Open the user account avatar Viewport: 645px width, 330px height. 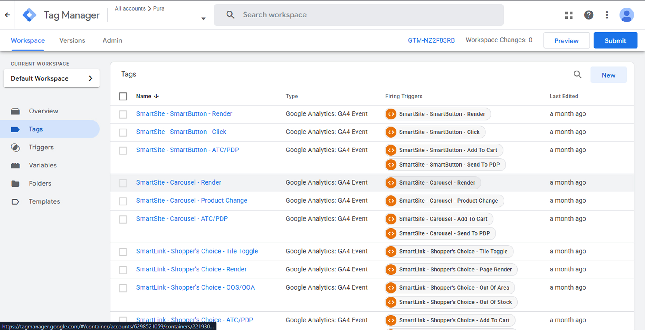627,15
